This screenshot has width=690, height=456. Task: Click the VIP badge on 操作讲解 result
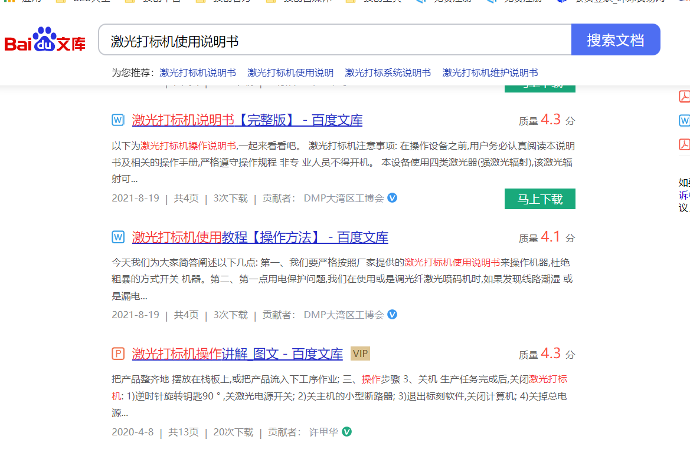point(360,353)
